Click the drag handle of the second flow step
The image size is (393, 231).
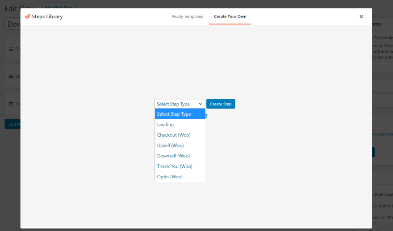pyautogui.click(x=11, y=76)
